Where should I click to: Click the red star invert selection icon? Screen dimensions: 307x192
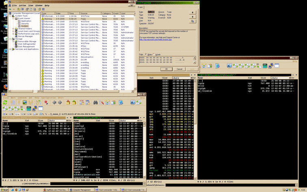pyautogui.click(x=46, y=102)
